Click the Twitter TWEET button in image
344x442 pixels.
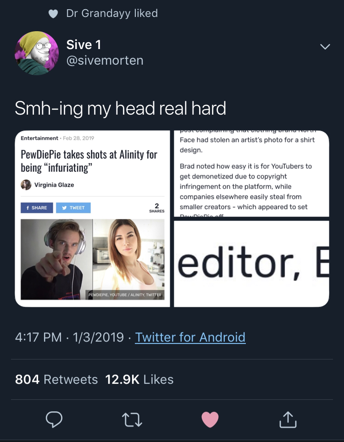(73, 208)
